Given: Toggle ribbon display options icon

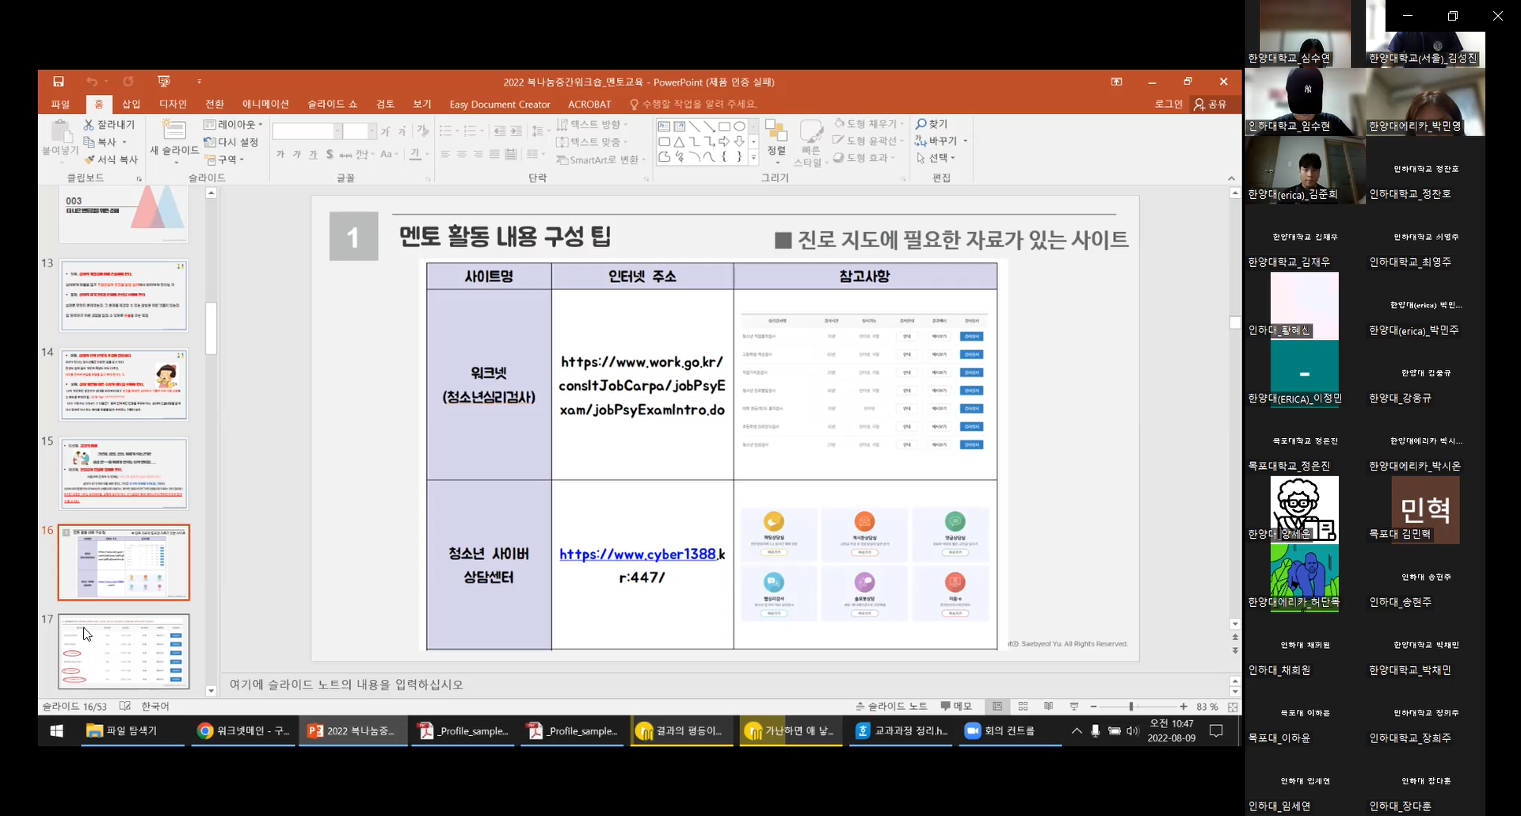Looking at the screenshot, I should click(x=1116, y=82).
